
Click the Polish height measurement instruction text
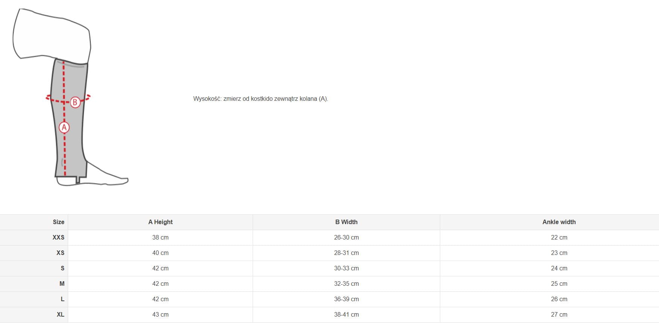(x=260, y=99)
